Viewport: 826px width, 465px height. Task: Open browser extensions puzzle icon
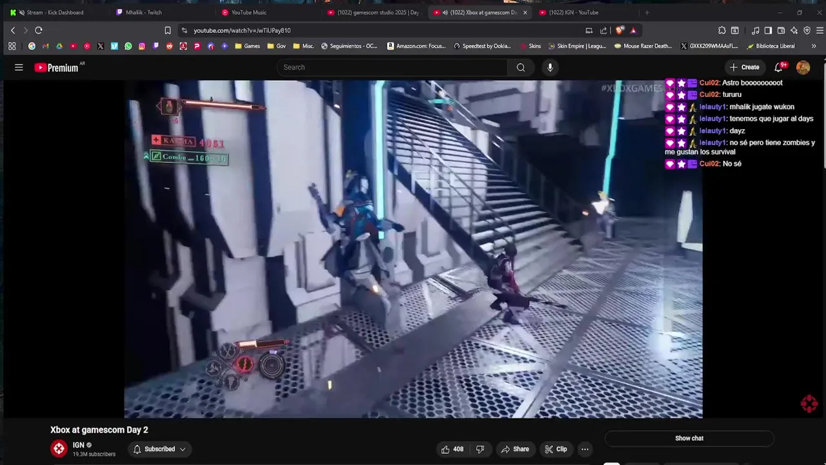(722, 30)
